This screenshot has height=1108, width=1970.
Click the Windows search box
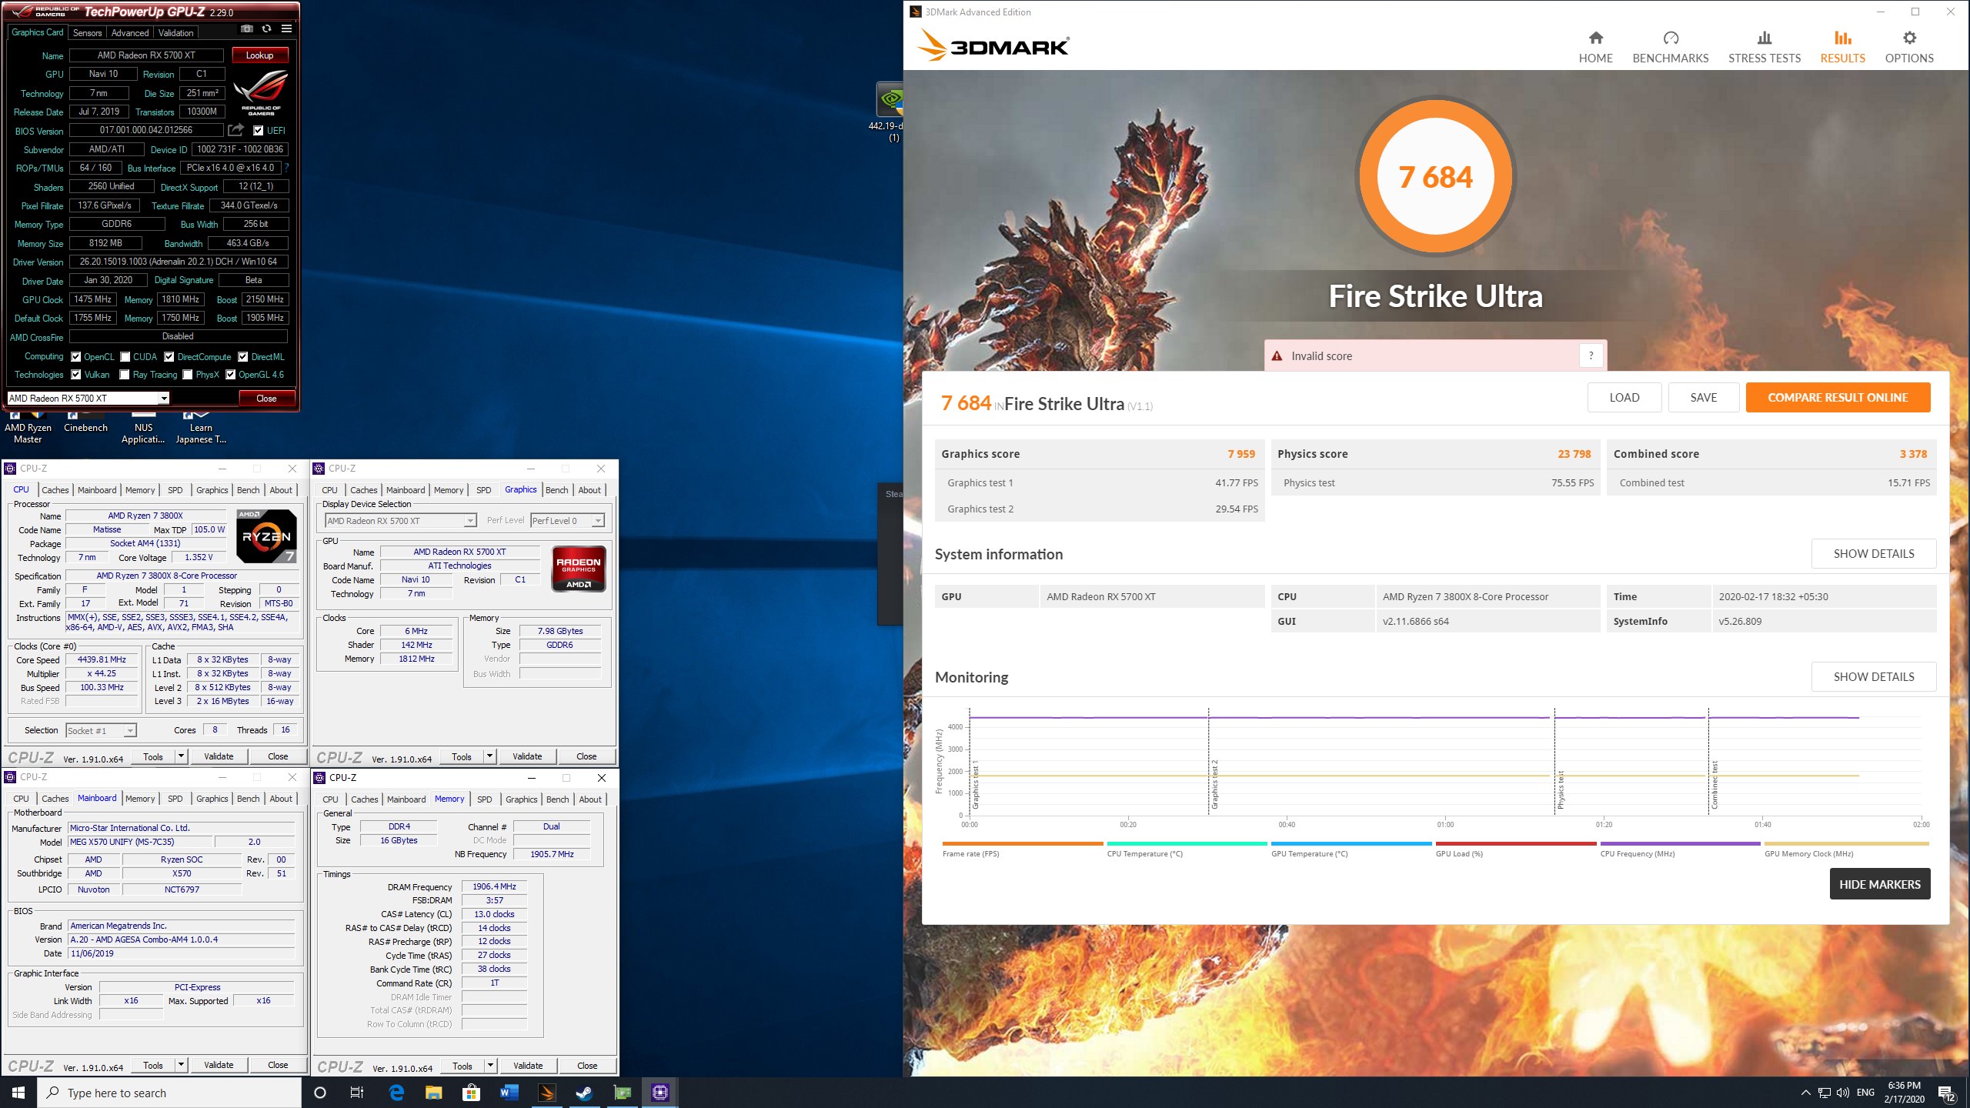coord(169,1093)
